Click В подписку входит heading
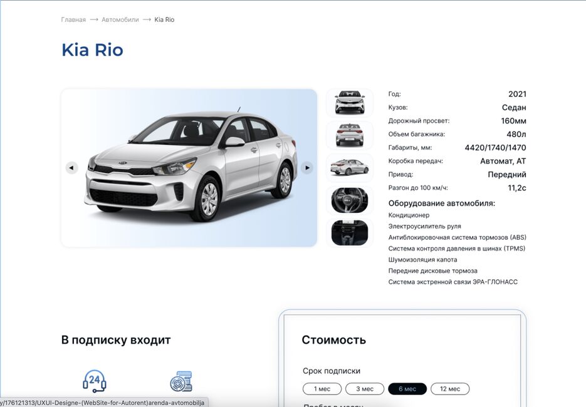This screenshot has height=407, width=586. [x=116, y=340]
